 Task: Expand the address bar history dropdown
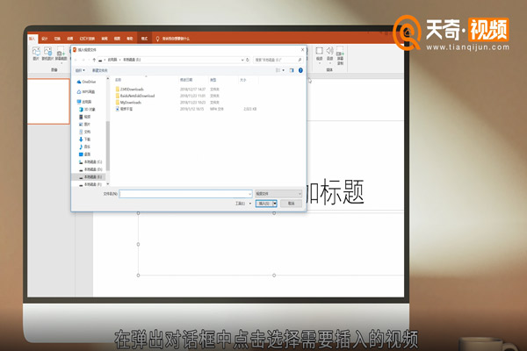[242, 60]
